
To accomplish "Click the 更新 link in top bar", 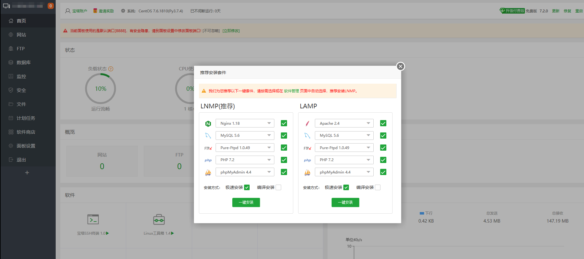I will (x=556, y=11).
